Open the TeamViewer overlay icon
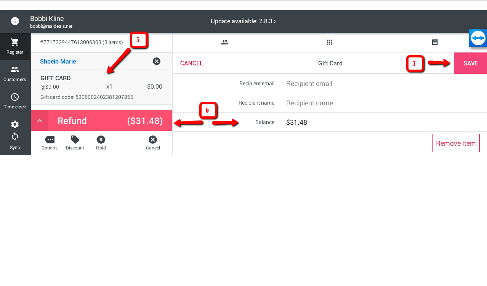The height and width of the screenshot is (286, 487). [x=478, y=38]
